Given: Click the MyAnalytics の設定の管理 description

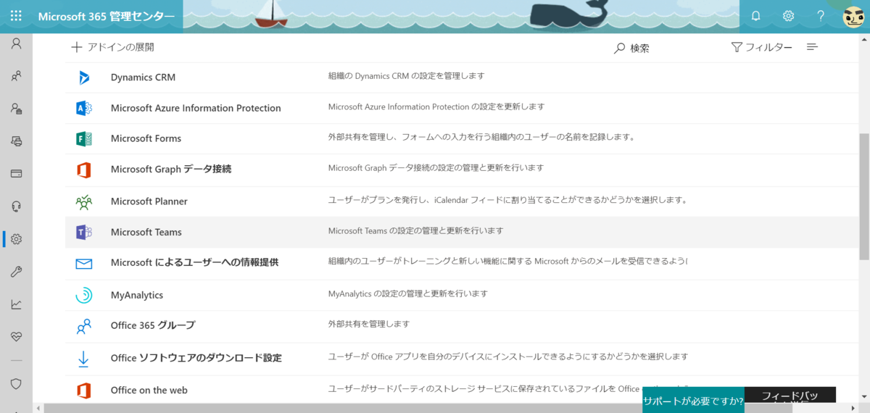Looking at the screenshot, I should (x=407, y=293).
